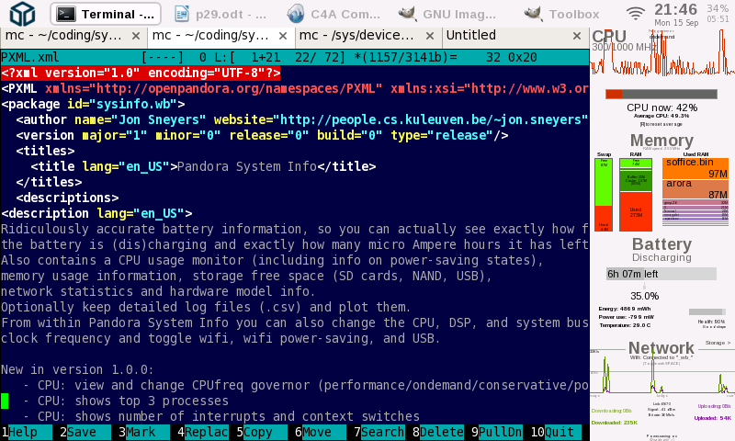Open the PullDn menu button
The width and height of the screenshot is (735, 441).
pos(498,432)
